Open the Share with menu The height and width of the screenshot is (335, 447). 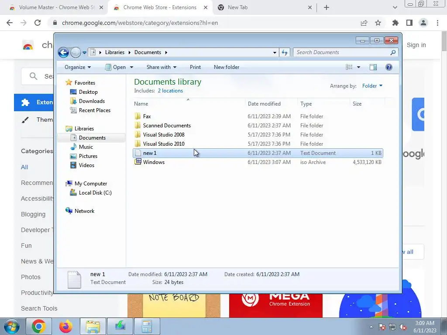click(162, 67)
